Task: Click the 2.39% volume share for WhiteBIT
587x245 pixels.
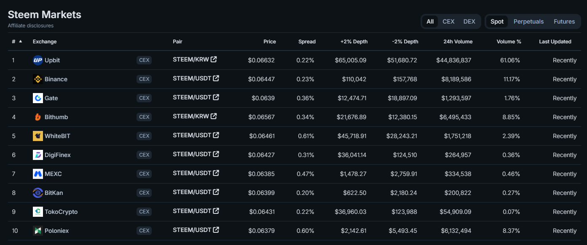Action: [511, 136]
